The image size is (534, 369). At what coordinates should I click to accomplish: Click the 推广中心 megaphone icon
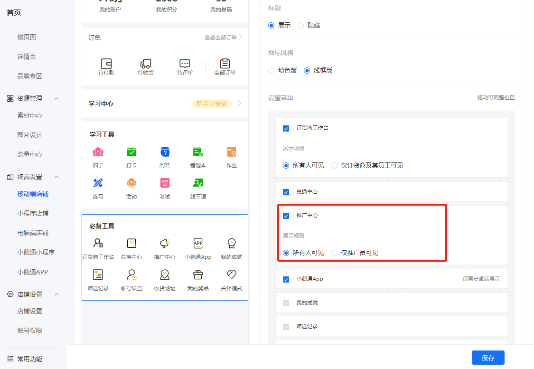165,243
